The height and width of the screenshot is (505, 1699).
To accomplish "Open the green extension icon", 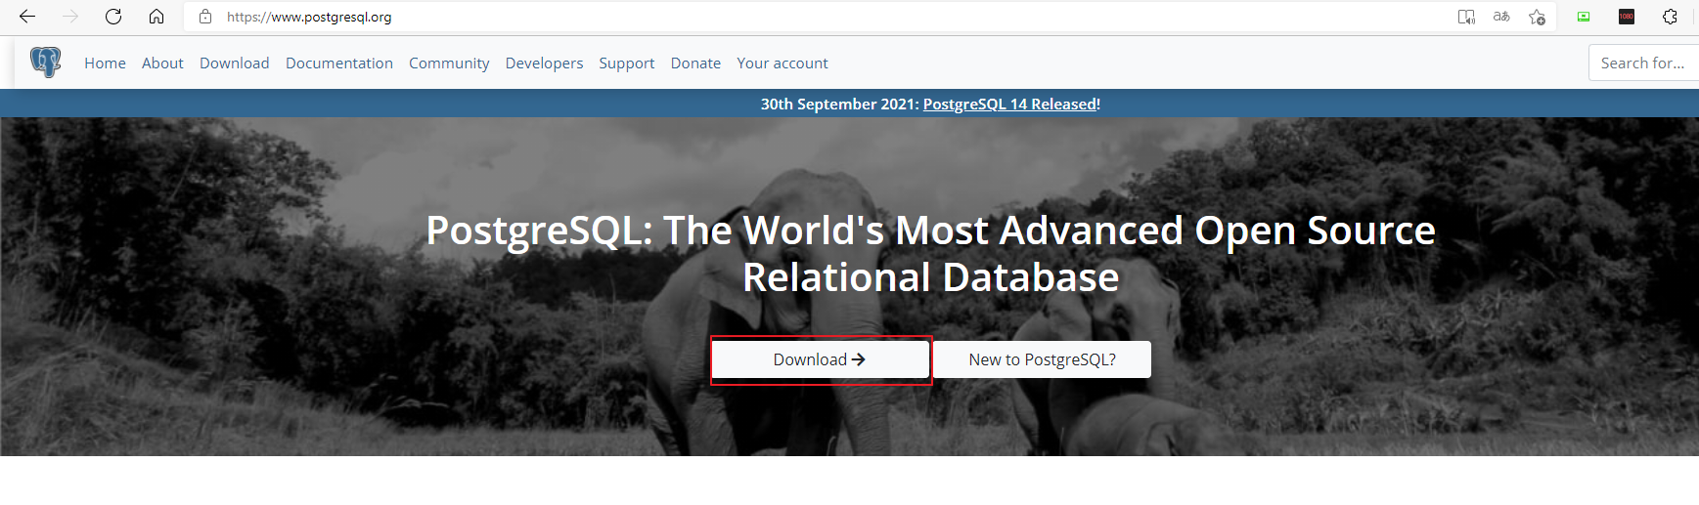I will pyautogui.click(x=1584, y=17).
